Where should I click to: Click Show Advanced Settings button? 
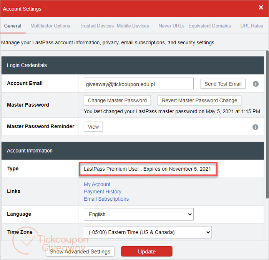[80, 252]
